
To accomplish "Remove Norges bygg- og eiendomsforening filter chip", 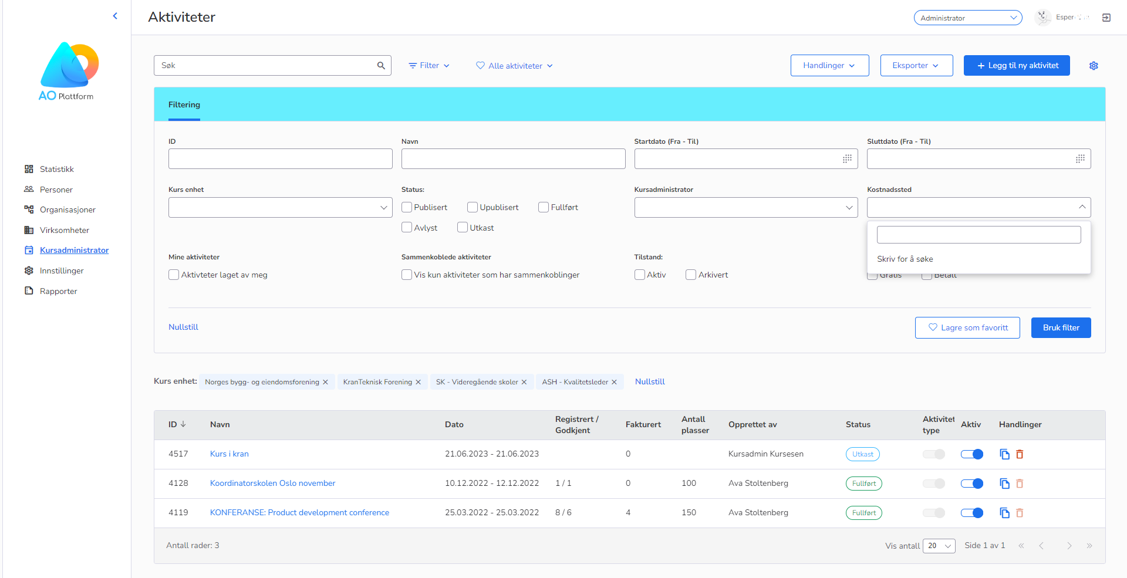I will (325, 382).
